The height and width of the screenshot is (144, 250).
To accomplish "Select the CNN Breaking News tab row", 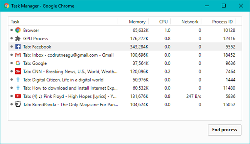I will (125, 71).
